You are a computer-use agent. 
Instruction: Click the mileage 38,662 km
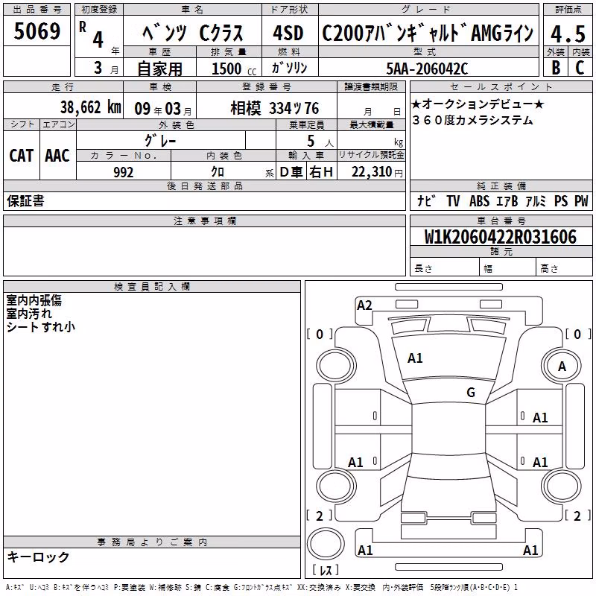pyautogui.click(x=91, y=107)
